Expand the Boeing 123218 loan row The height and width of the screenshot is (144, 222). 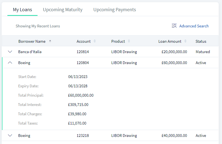coord(10,135)
